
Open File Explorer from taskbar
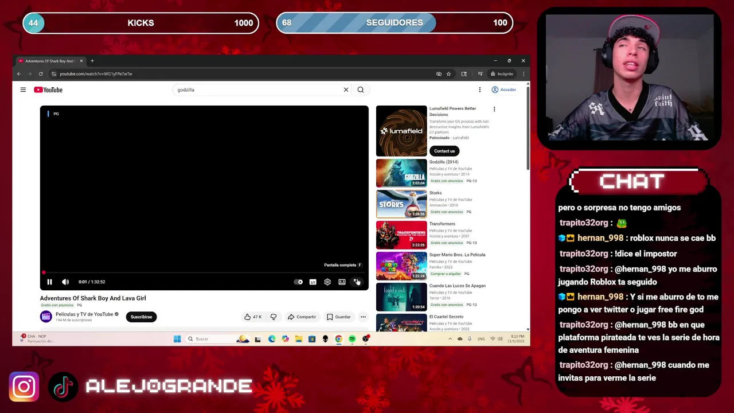299,339
